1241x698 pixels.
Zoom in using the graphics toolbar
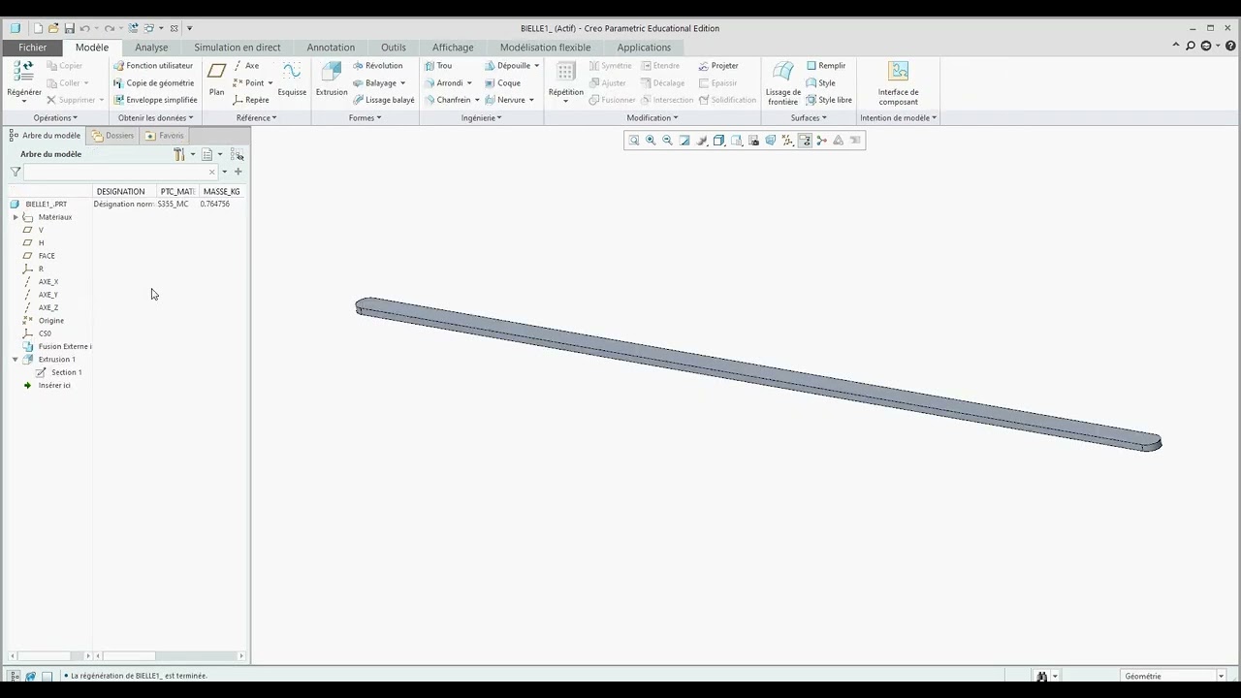click(x=651, y=141)
